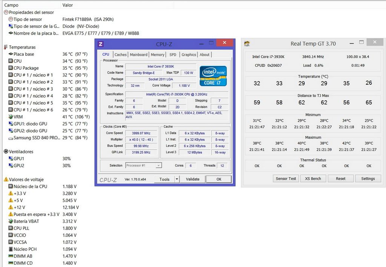Open the Processor #1 selection dropdown
The image size is (386, 267).
159,165
